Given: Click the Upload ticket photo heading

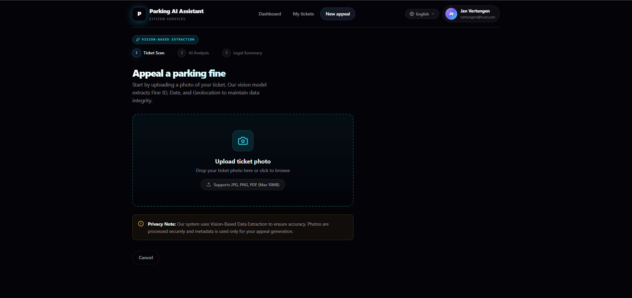Looking at the screenshot, I should [x=243, y=161].
